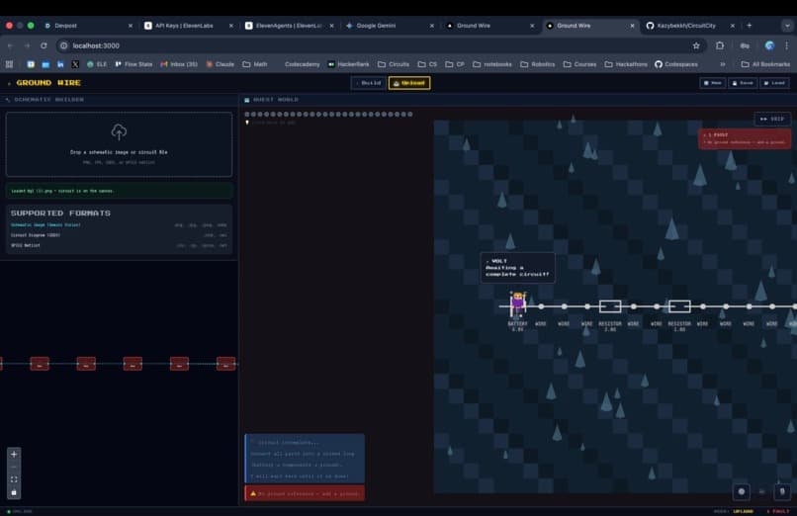The height and width of the screenshot is (516, 797).
Task: Open the Courses bookmark folder
Action: click(x=580, y=64)
